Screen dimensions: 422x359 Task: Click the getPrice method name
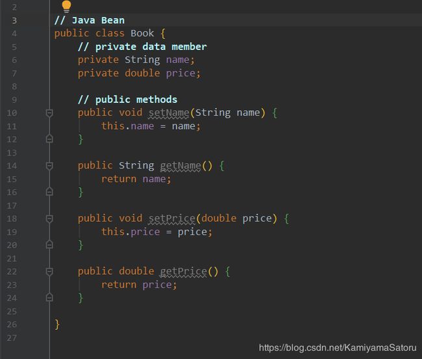(184, 272)
